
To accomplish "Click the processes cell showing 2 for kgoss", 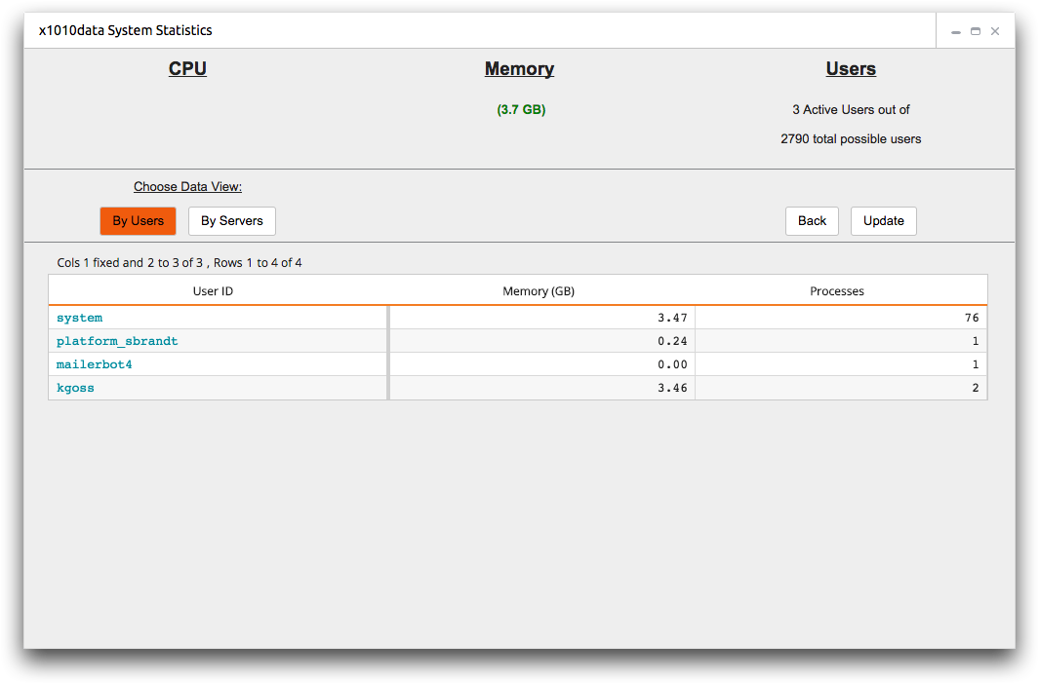I will click(841, 389).
